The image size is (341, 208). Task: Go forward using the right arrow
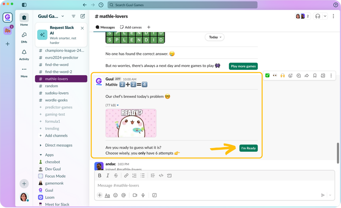(93, 5)
